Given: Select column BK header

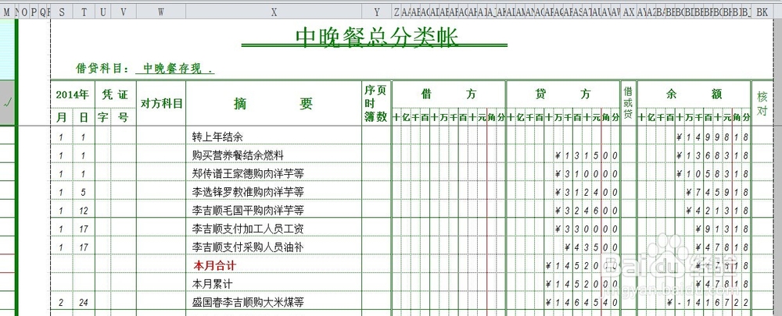Looking at the screenshot, I should click(762, 12).
